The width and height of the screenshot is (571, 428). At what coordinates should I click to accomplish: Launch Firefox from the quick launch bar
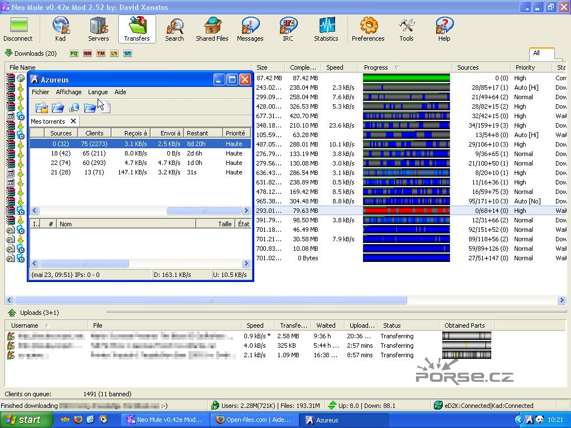pos(78,420)
